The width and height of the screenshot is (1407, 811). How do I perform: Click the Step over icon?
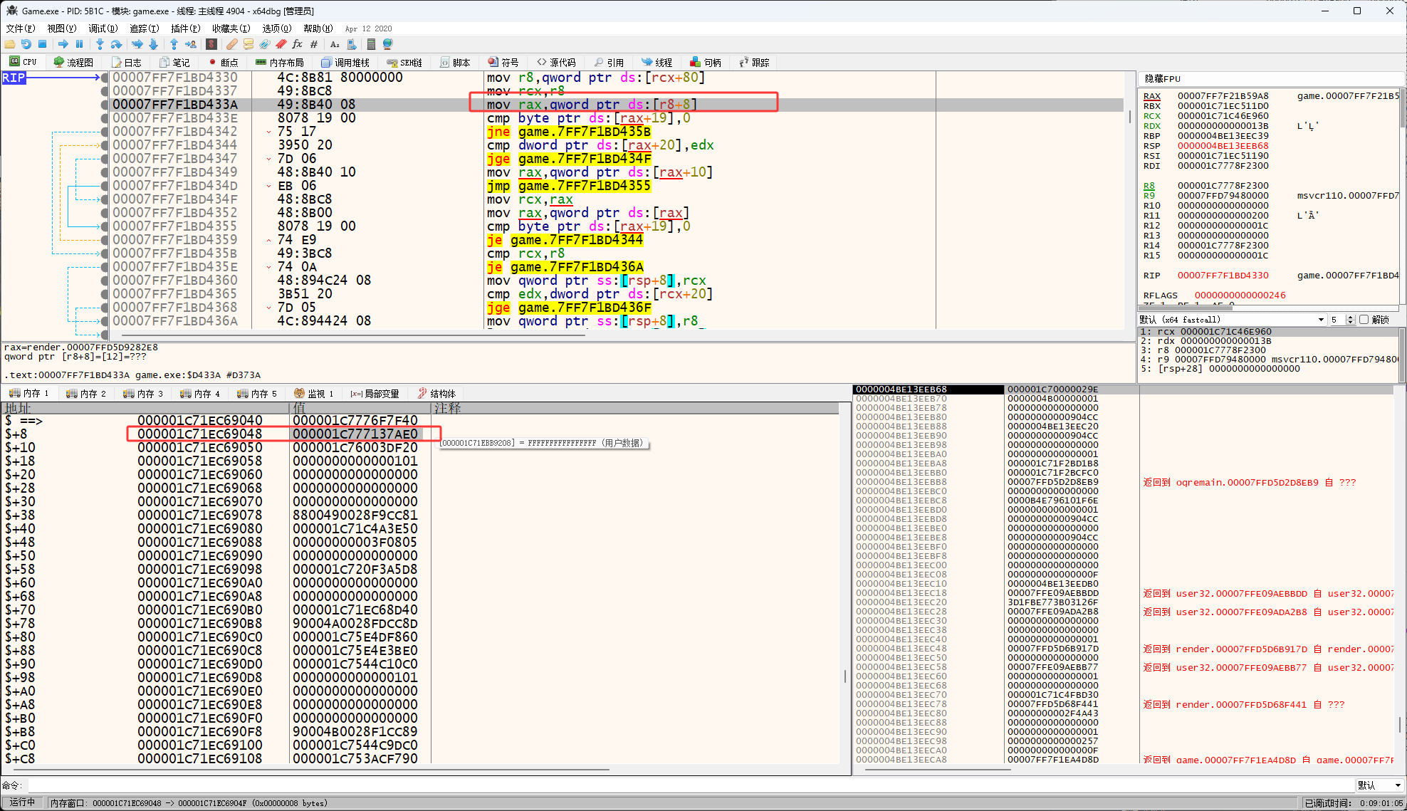(116, 44)
